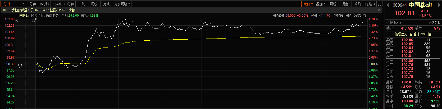The image size is (442, 109).
Task: Select the 卖四 ask price 102.85
Action: tap(407, 44)
